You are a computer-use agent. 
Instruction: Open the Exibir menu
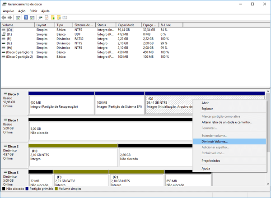[x=33, y=10]
